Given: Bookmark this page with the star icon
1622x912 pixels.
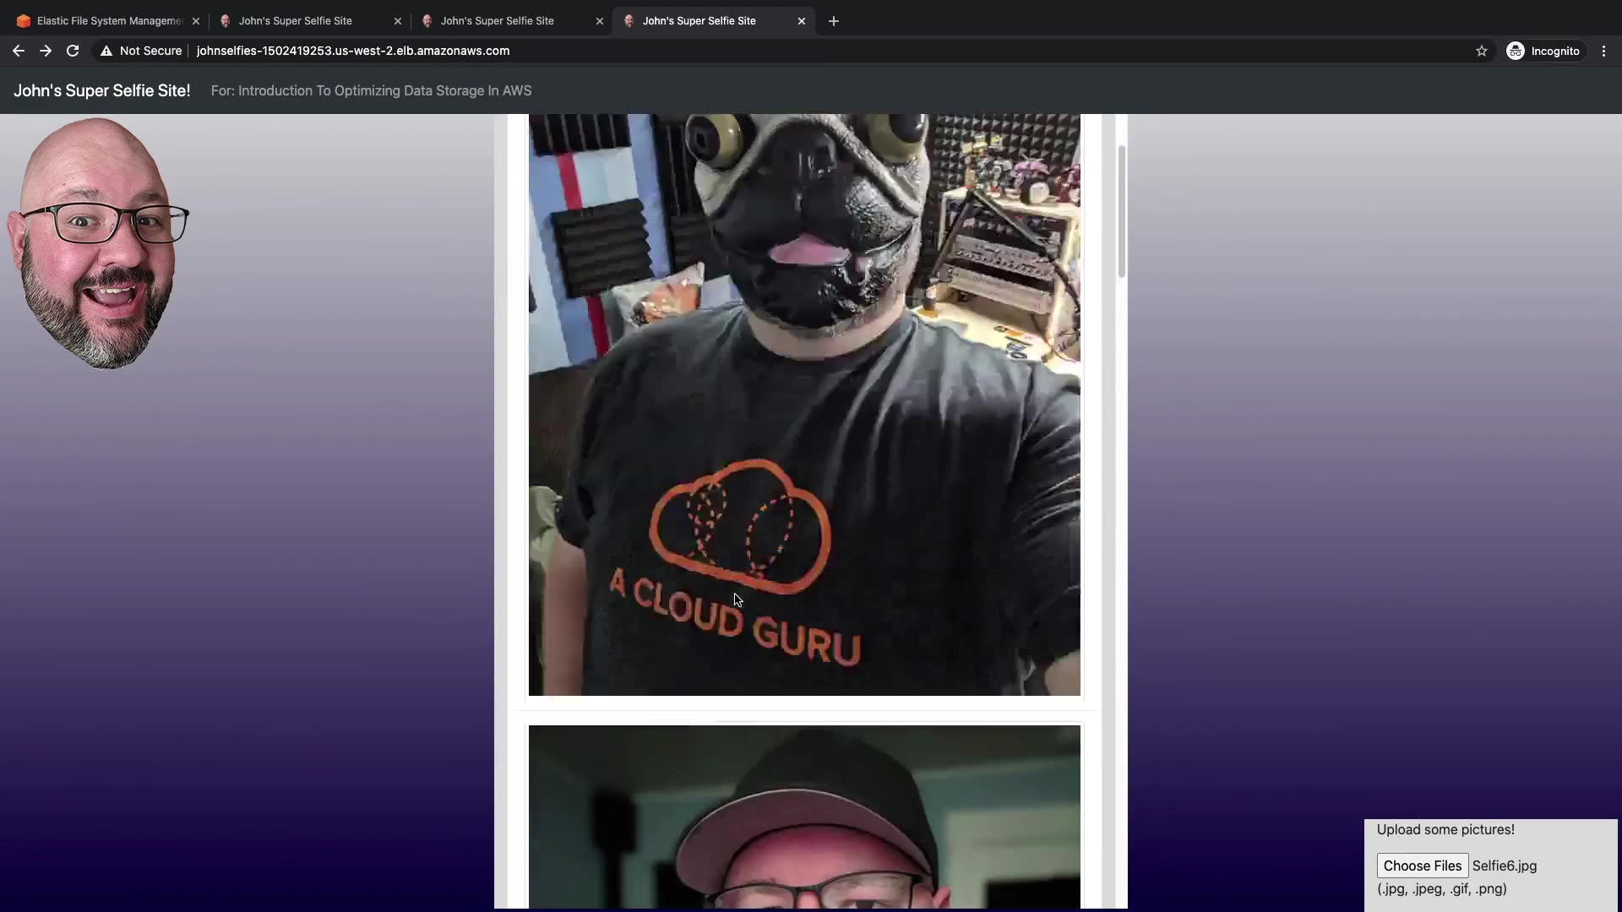Looking at the screenshot, I should point(1481,51).
